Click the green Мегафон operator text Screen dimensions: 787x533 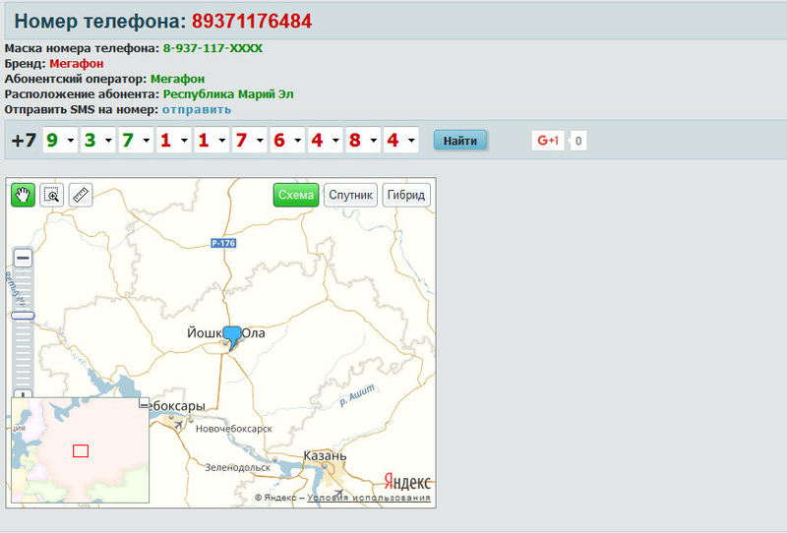click(178, 79)
